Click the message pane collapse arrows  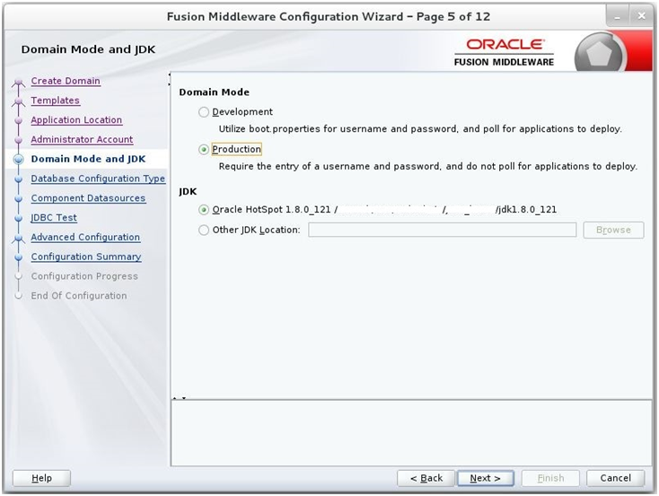click(180, 397)
